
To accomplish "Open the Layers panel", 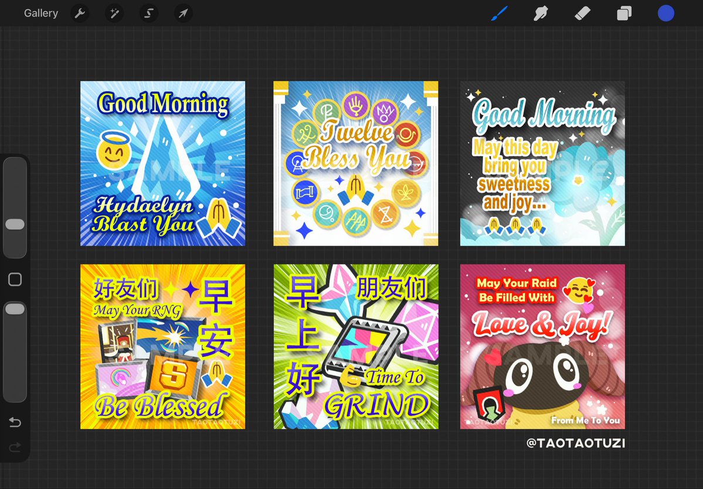I will [624, 13].
